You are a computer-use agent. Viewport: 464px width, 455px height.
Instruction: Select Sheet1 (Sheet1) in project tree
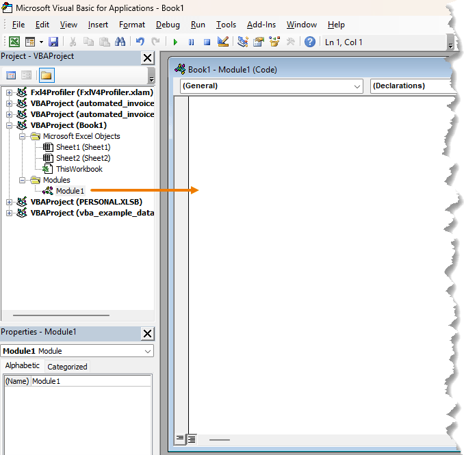tap(83, 147)
